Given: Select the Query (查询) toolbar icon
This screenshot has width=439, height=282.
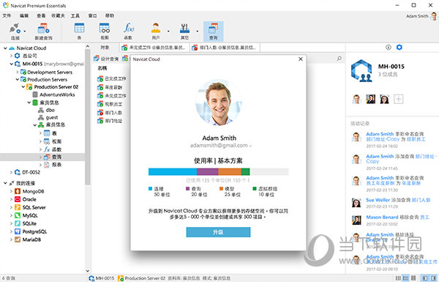Looking at the screenshot, I should click(214, 31).
